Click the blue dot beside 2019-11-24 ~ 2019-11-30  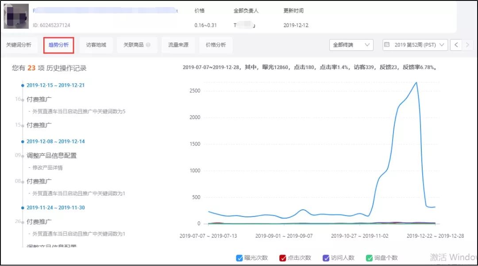pyautogui.click(x=22, y=208)
